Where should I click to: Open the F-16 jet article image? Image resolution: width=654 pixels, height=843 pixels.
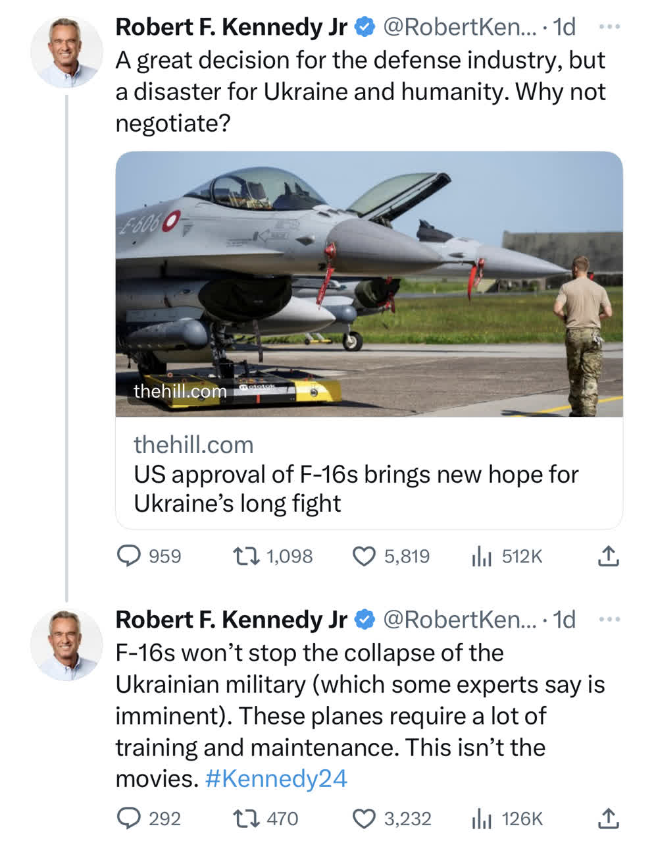pyautogui.click(x=368, y=284)
